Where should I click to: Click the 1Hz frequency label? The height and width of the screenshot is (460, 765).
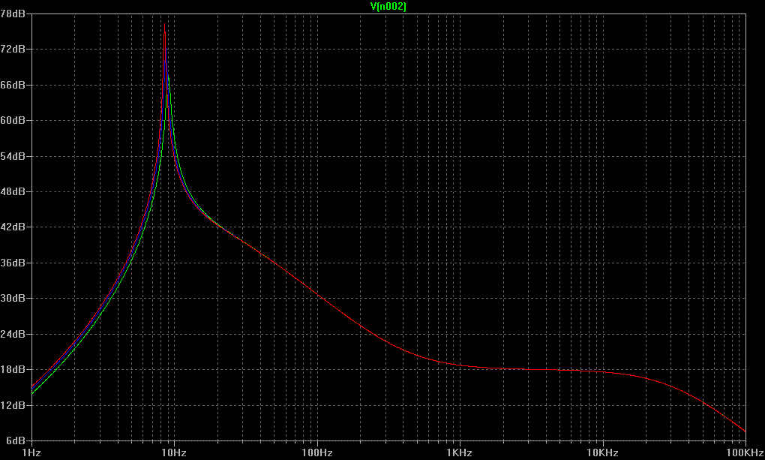[x=31, y=452]
